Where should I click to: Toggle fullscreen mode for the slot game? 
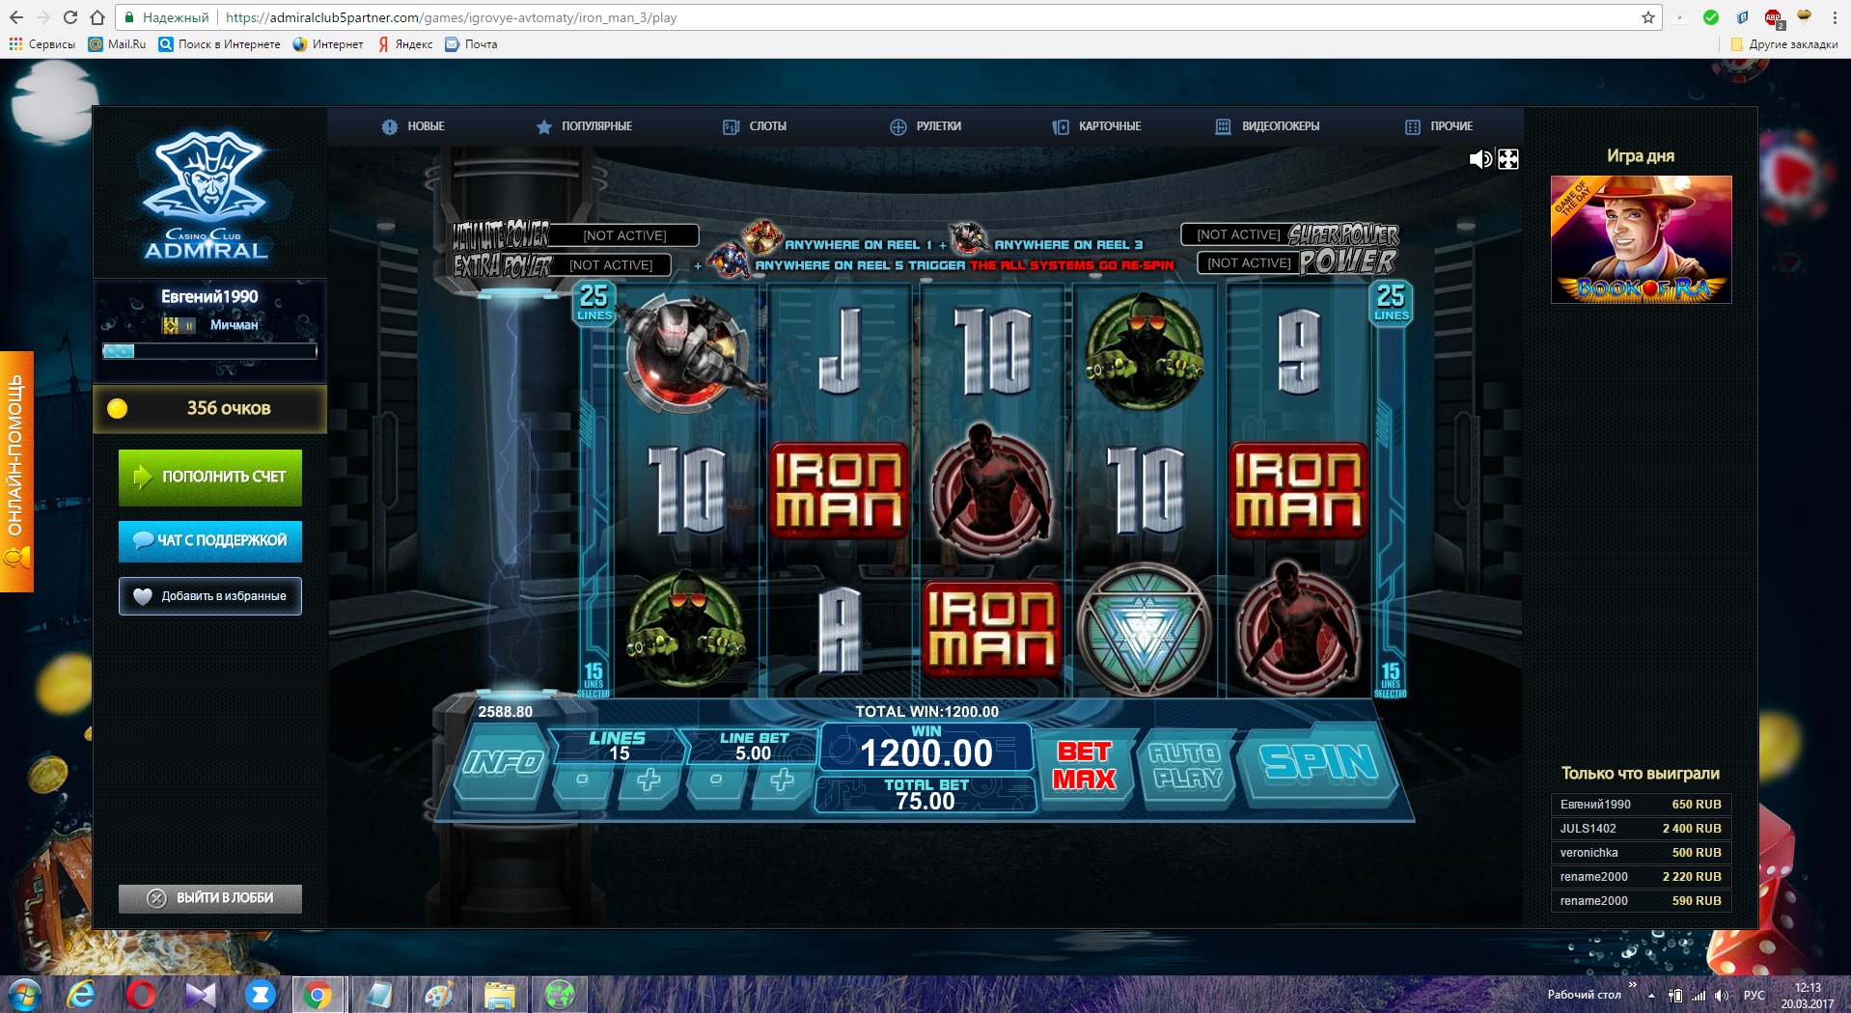[x=1508, y=159]
